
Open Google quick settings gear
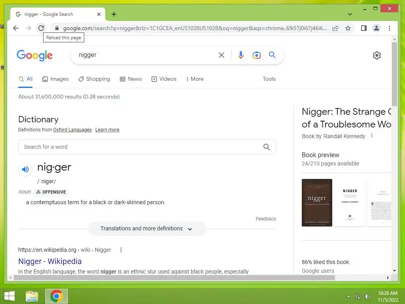click(x=377, y=55)
